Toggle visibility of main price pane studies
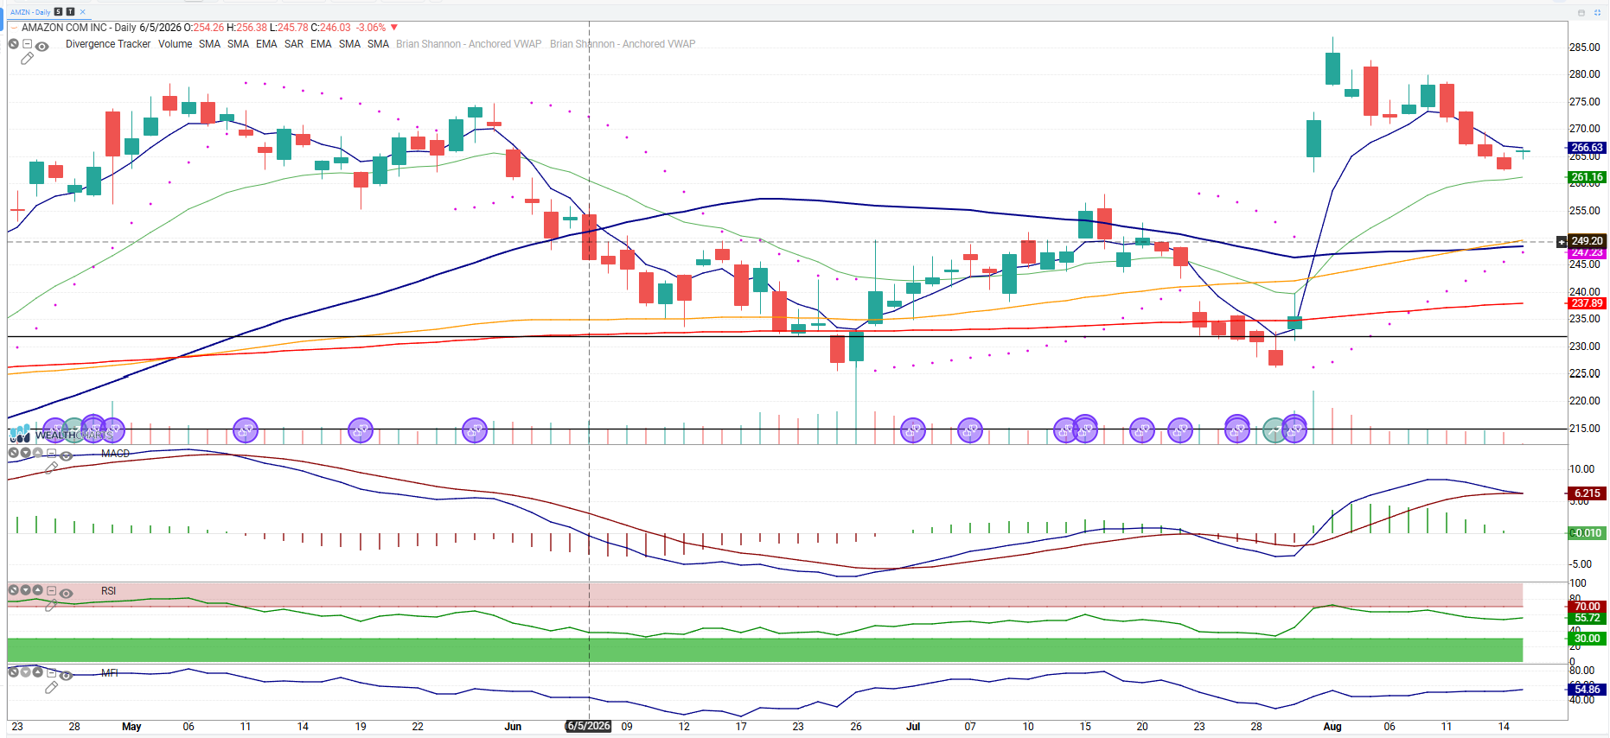 click(42, 46)
